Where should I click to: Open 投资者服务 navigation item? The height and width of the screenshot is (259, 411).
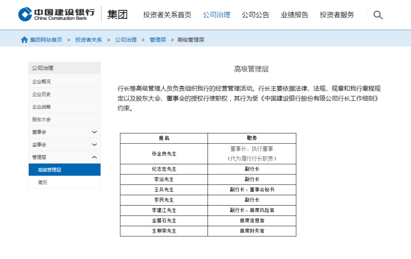[x=337, y=15]
